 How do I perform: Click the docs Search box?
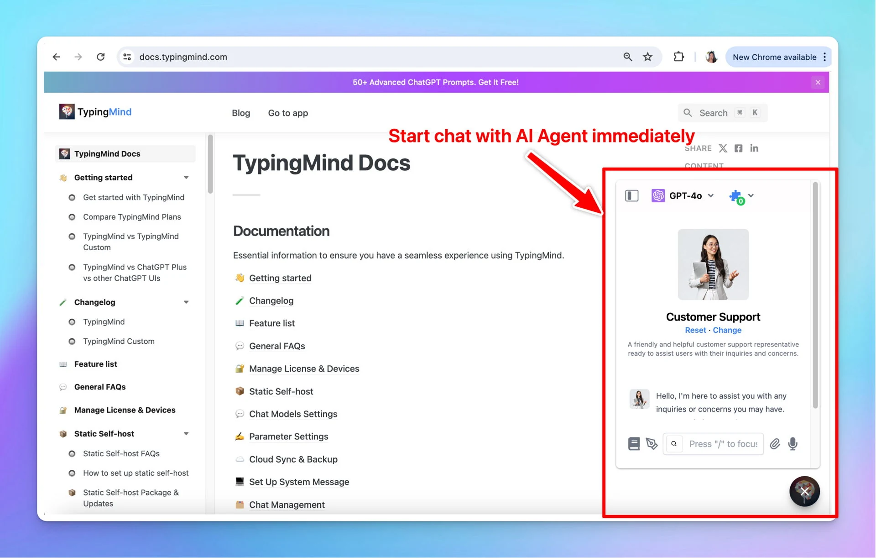(723, 113)
